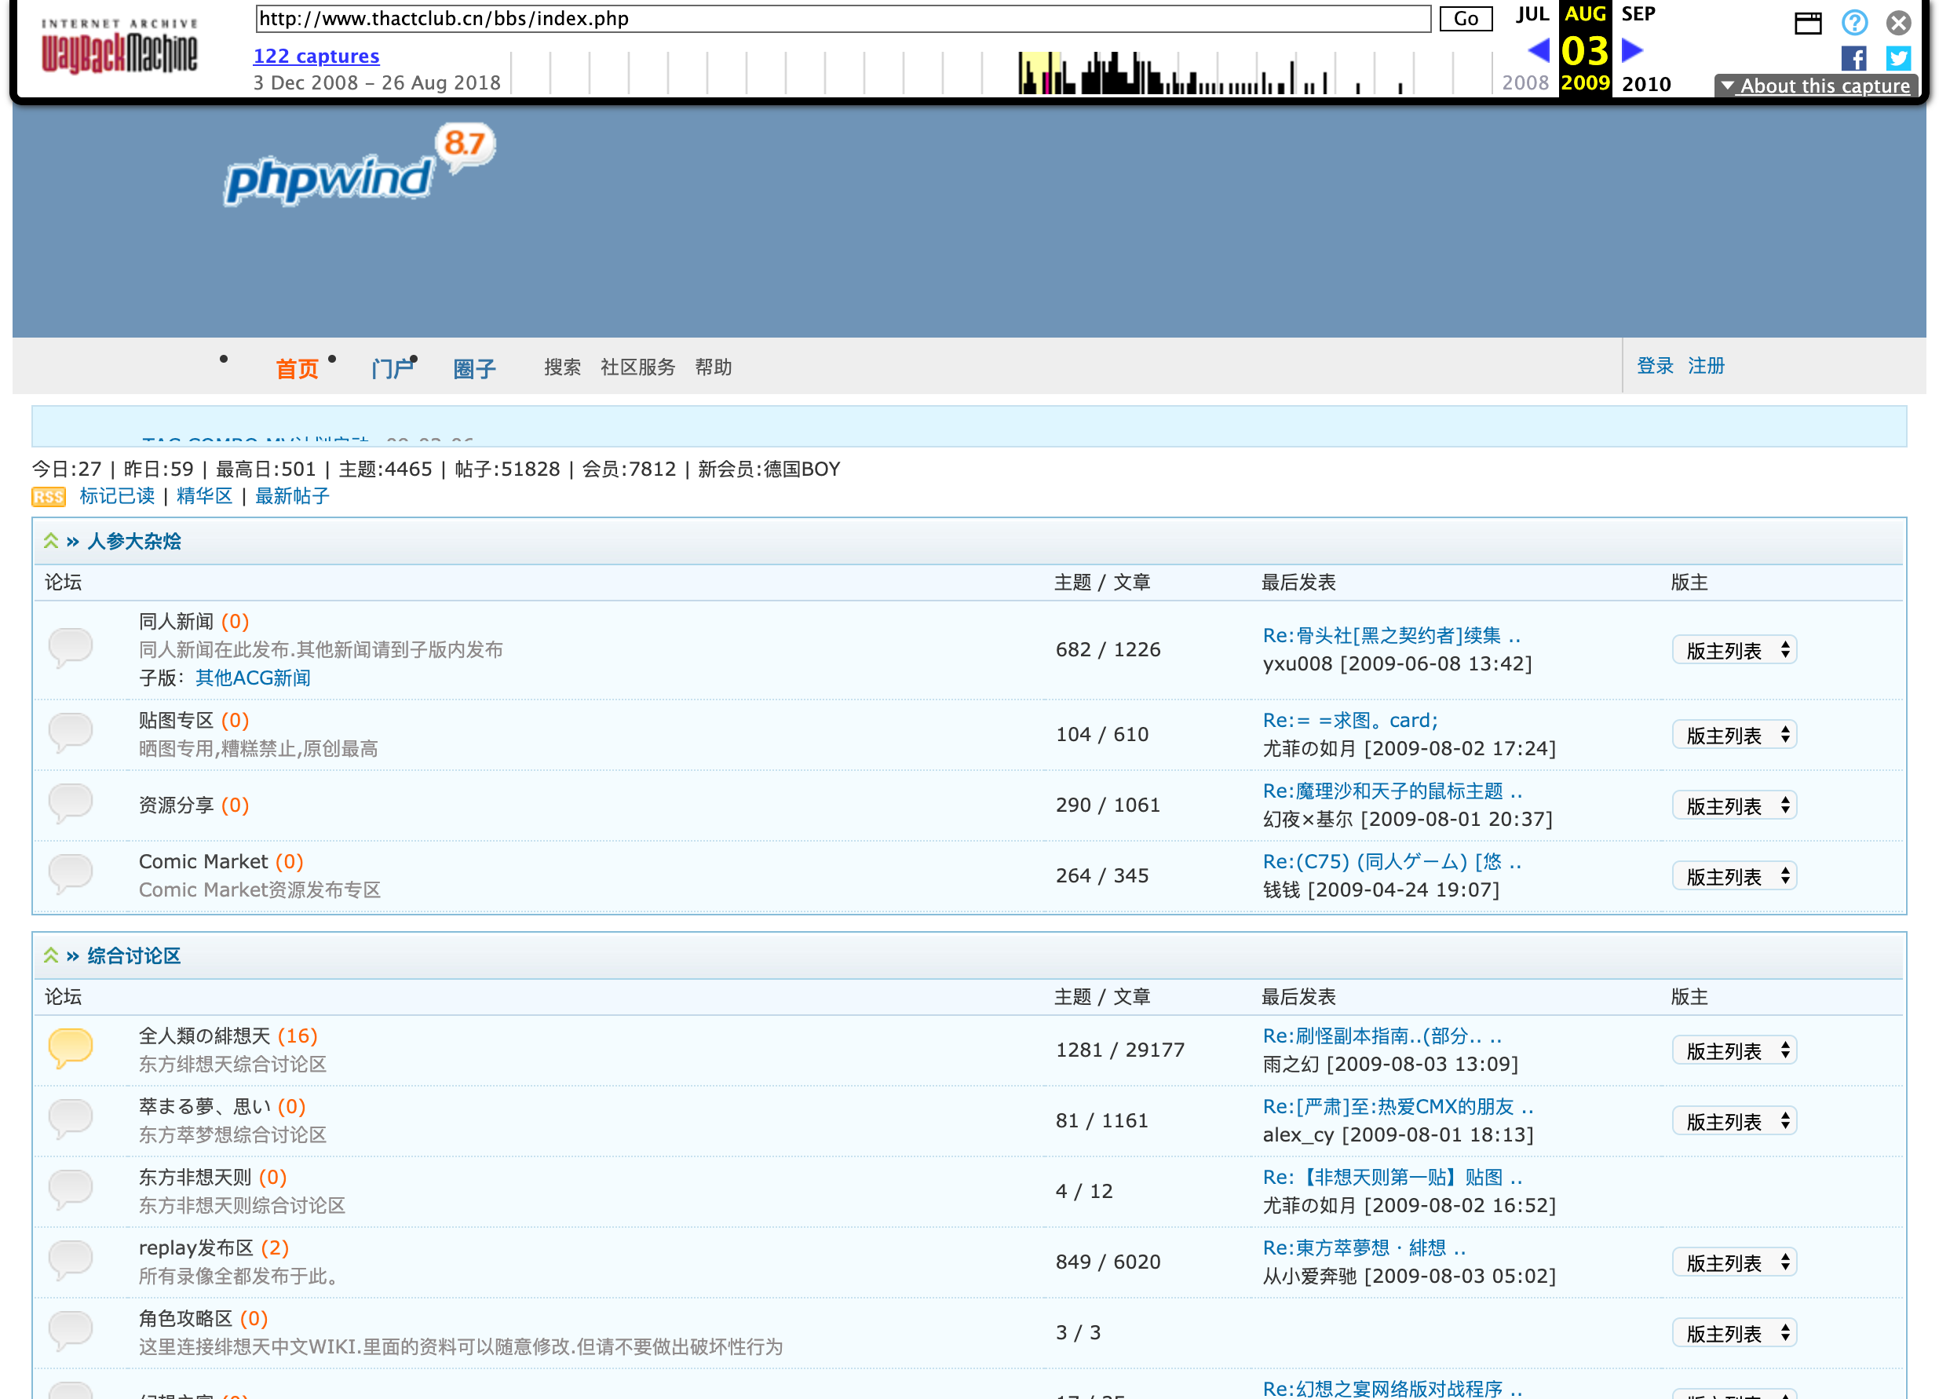
Task: Select the 2010 year in timeline
Action: 1645,84
